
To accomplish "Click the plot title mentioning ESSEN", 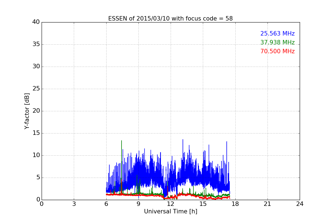I will [x=170, y=19].
